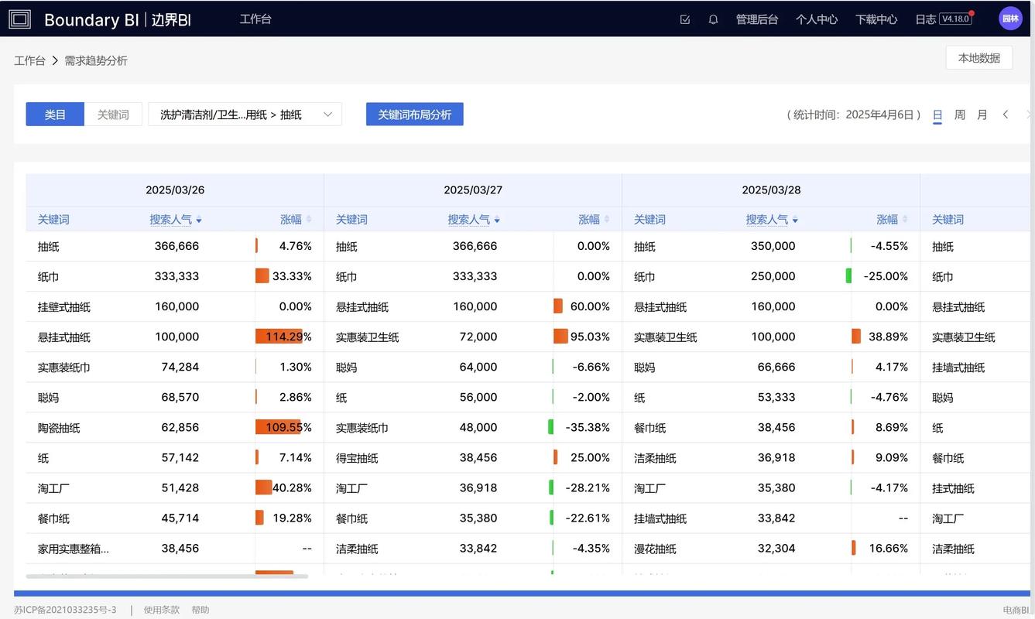Screen dimensions: 1035x619
Task: Open the 园林 user avatar
Action: tap(1010, 18)
